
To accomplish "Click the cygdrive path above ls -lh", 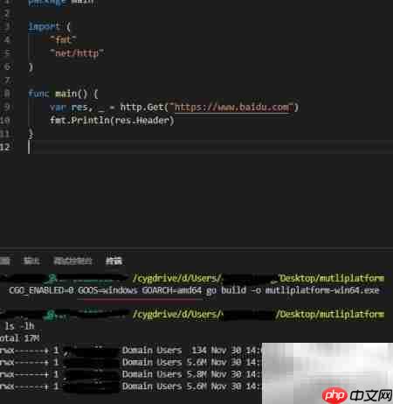I will click(259, 314).
